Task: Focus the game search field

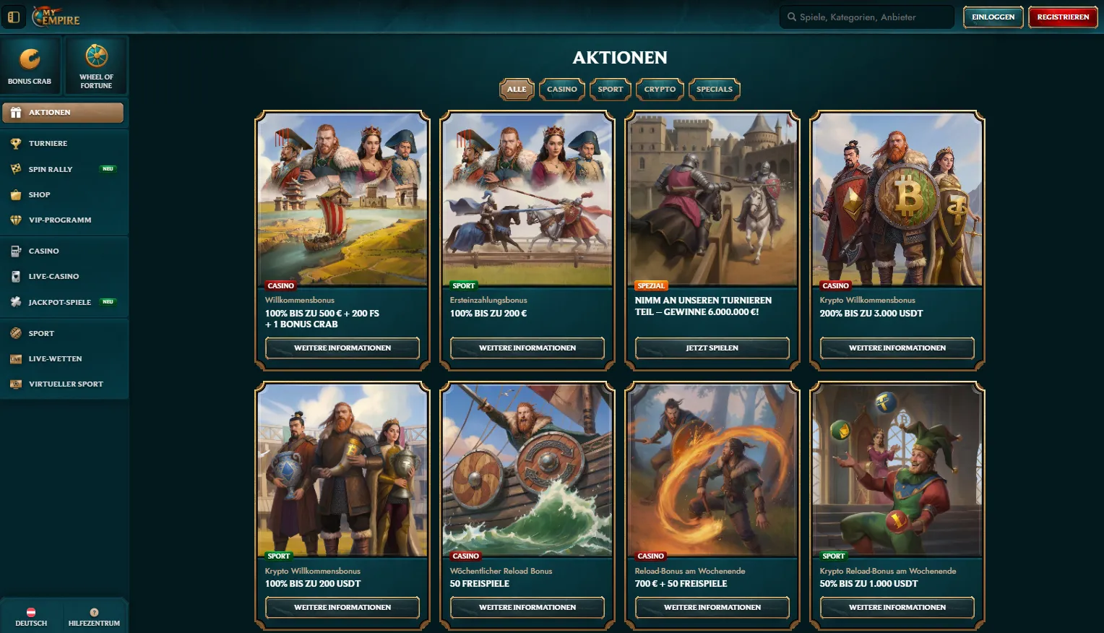Action: point(867,17)
